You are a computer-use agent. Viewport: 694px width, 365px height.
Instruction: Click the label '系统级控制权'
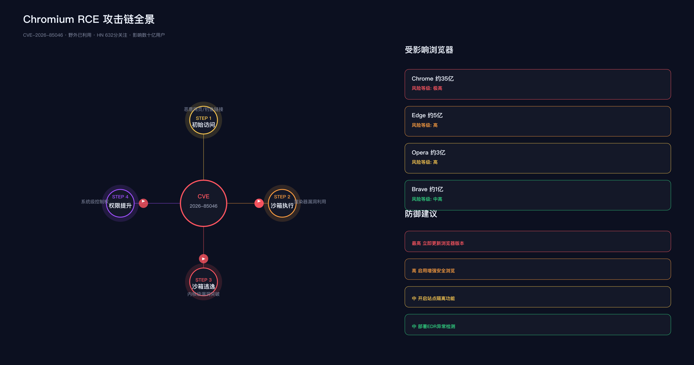coord(95,202)
